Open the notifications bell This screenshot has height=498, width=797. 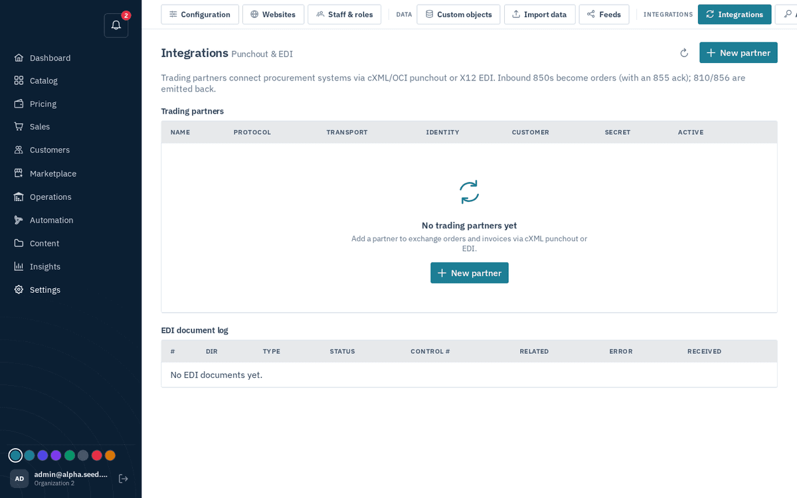(x=116, y=25)
